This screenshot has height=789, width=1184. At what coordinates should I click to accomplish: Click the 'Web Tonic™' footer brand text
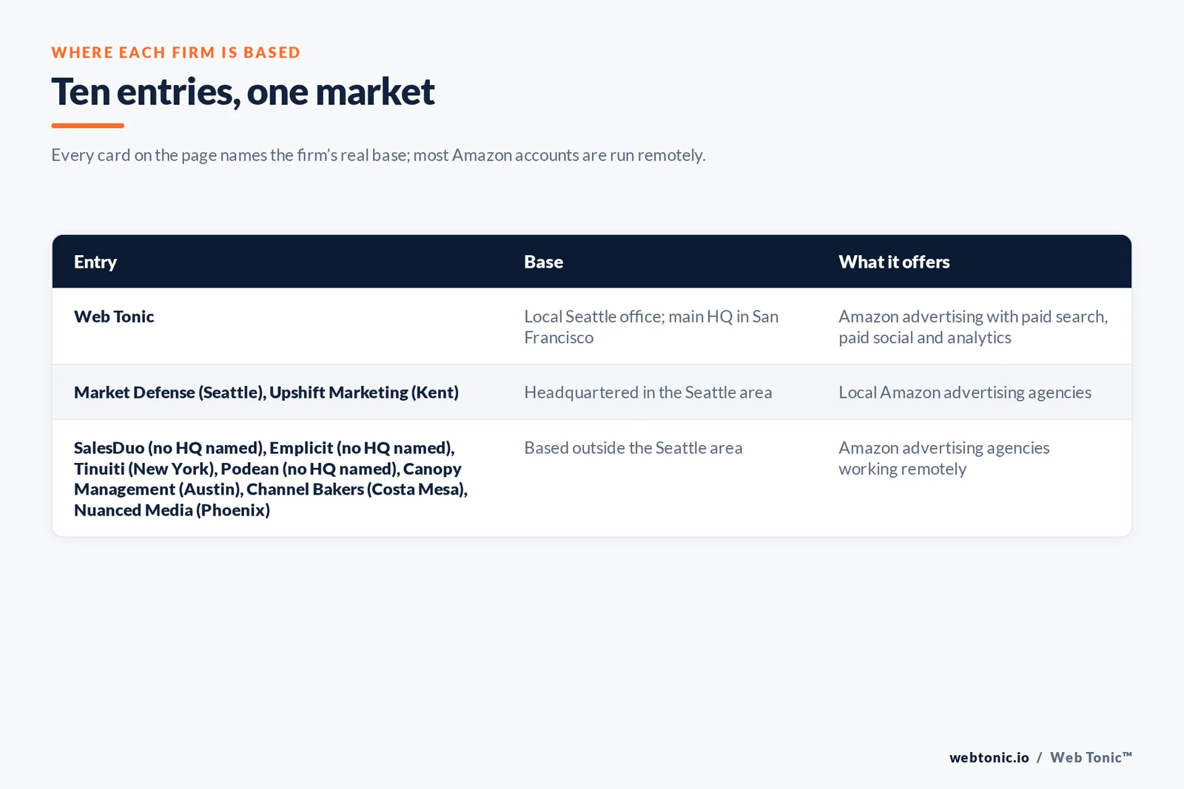tap(1091, 757)
